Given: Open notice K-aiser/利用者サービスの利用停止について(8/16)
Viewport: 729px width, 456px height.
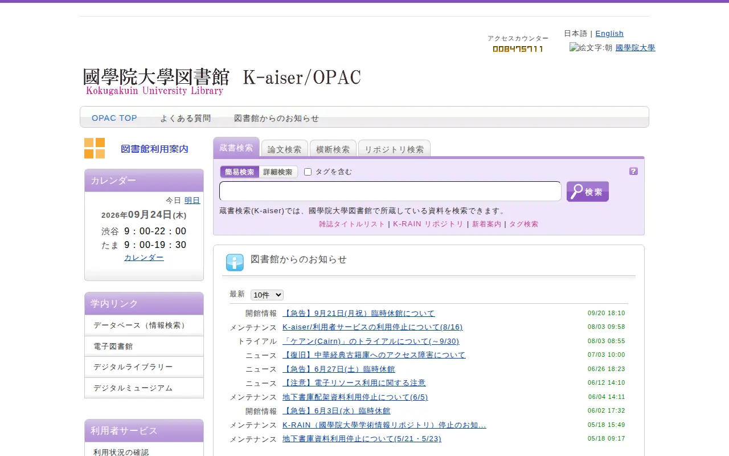Looking at the screenshot, I should tap(372, 327).
